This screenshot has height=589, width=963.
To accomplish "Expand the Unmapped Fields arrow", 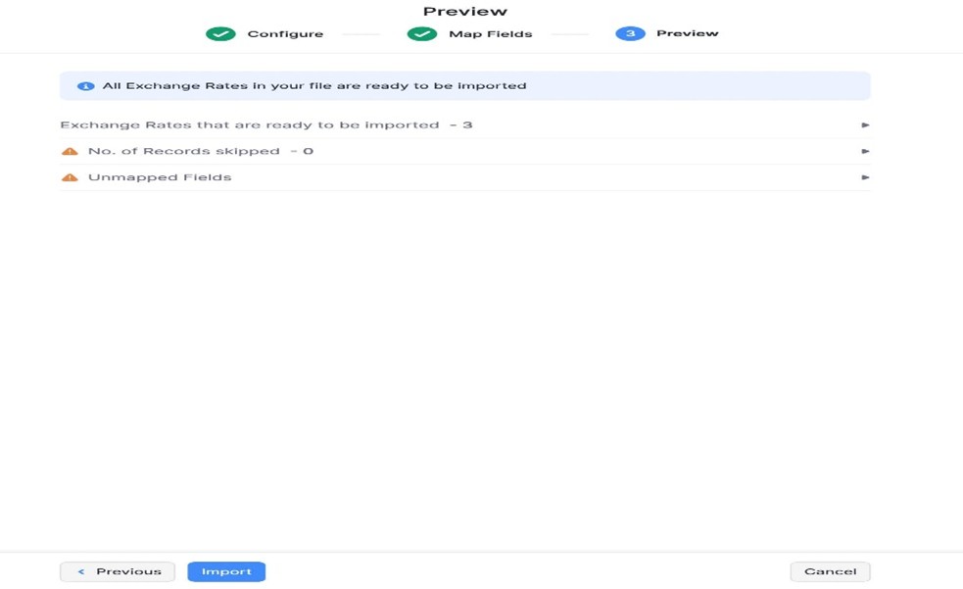I will pos(865,178).
